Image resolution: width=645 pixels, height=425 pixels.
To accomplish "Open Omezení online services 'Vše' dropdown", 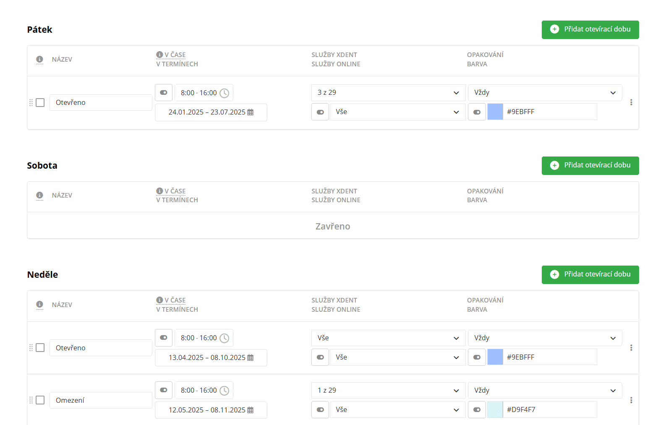I will tap(398, 410).
